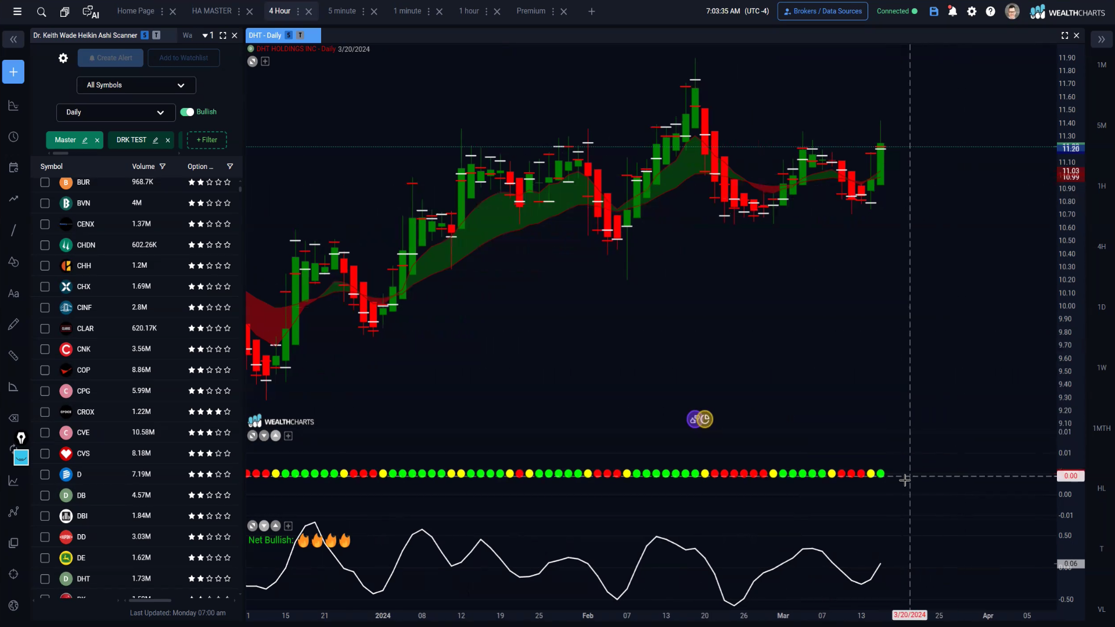This screenshot has height=627, width=1115.
Task: Add a new workspace tab with plus
Action: click(591, 12)
